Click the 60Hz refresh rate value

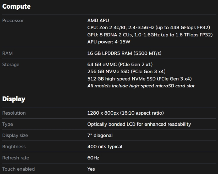[93, 158]
